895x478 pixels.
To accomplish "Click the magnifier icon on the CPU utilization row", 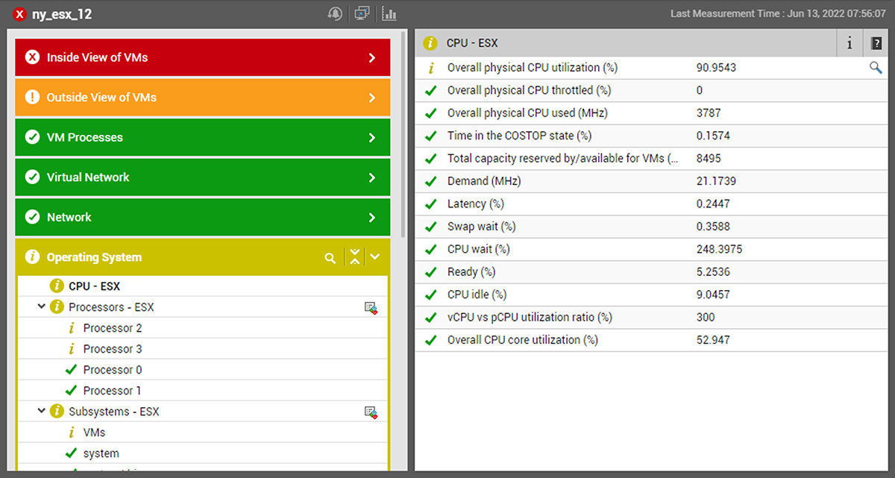I will tap(876, 68).
